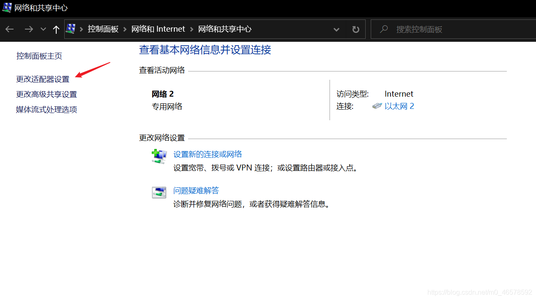Expand the address bar dropdown arrow

[x=336, y=29]
